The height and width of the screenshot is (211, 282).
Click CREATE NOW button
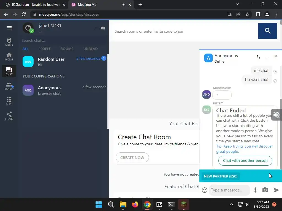132,157
